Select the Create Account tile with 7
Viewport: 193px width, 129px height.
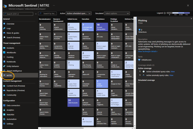102,84
